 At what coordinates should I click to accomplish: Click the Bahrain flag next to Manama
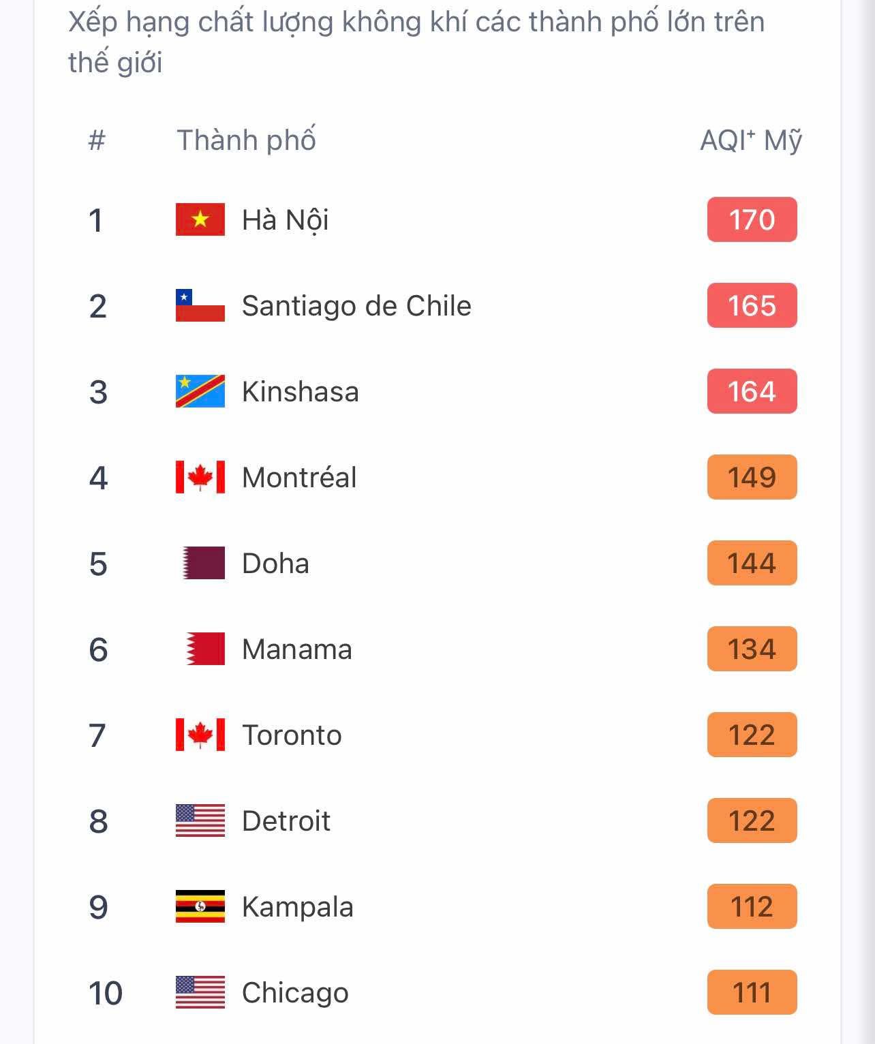(205, 649)
